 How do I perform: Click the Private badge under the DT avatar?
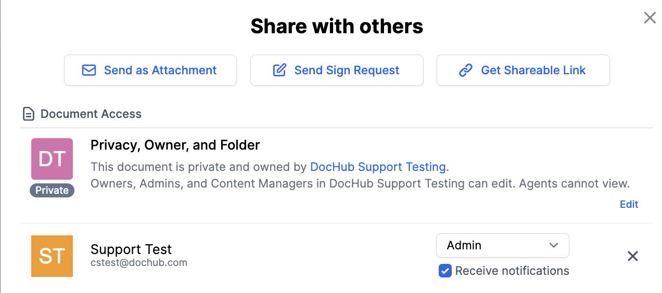pyautogui.click(x=52, y=190)
